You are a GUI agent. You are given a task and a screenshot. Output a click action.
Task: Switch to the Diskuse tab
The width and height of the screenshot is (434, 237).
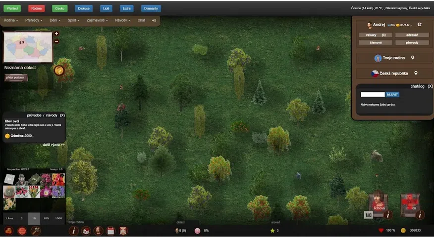84,8
